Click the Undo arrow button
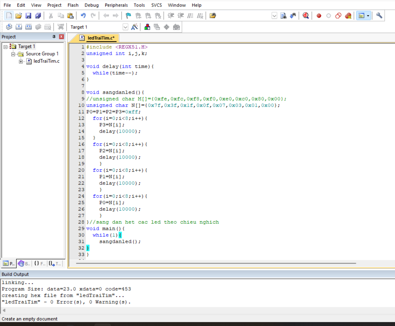This screenshot has width=395, height=326. pyautogui.click(x=83, y=16)
